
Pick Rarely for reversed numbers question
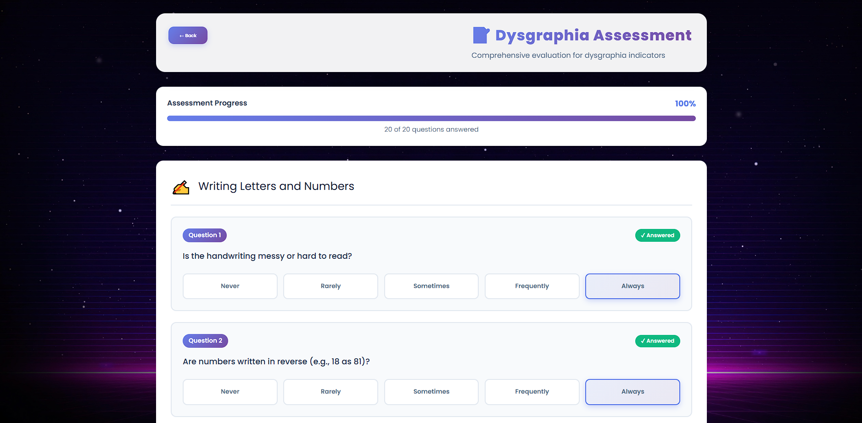point(330,392)
